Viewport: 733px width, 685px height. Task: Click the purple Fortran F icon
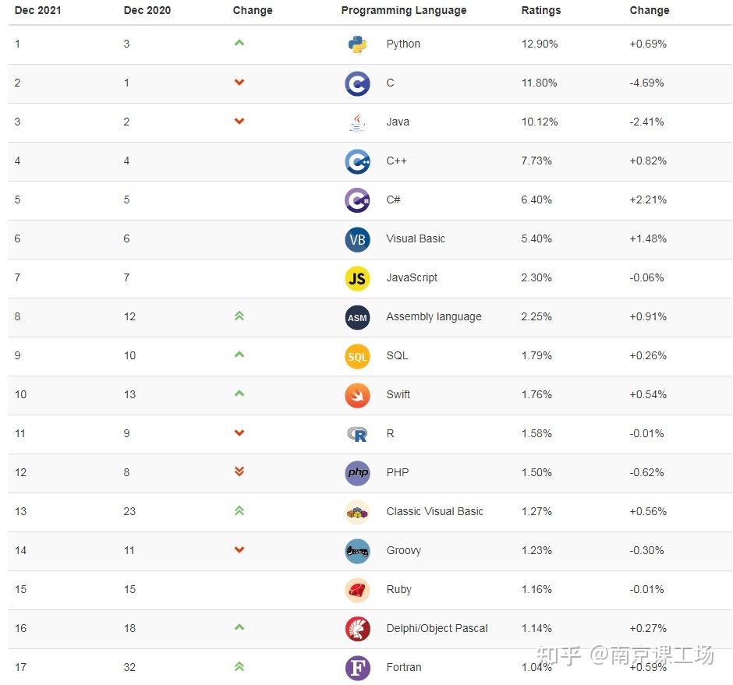coord(358,668)
